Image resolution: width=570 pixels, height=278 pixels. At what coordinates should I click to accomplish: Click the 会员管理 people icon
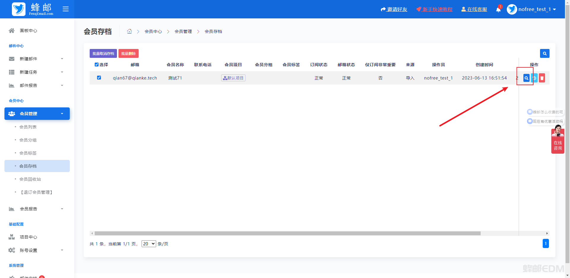pos(12,114)
